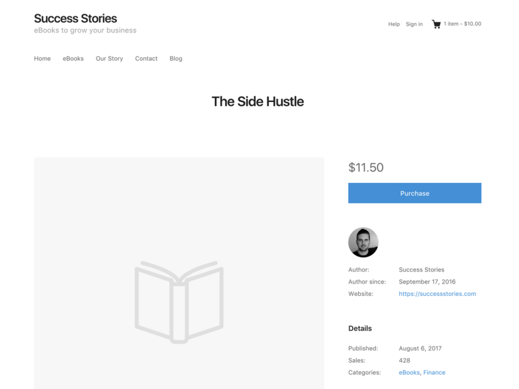519x389 pixels.
Task: Click the open book placeholder image
Action: point(179,303)
